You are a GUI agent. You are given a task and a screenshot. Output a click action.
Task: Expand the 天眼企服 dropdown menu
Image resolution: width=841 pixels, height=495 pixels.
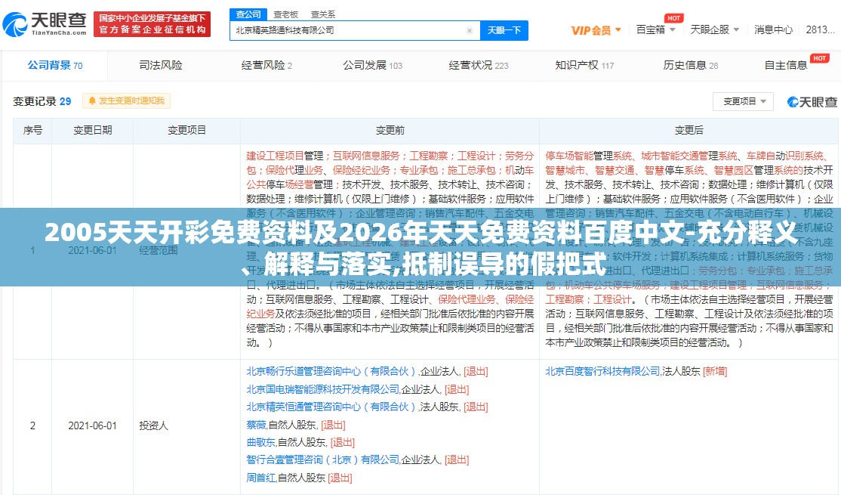pos(714,30)
